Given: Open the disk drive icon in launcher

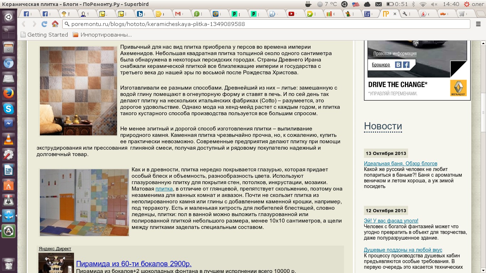Looking at the screenshot, I should click(9, 78).
